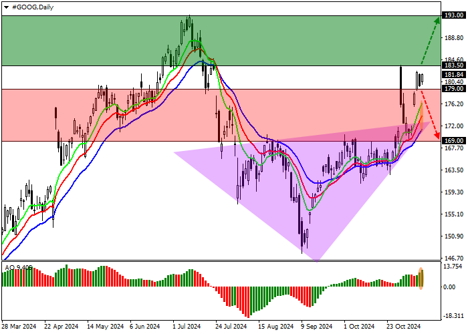Select the 193.00 price level label
The width and height of the screenshot is (468, 334).
click(454, 15)
